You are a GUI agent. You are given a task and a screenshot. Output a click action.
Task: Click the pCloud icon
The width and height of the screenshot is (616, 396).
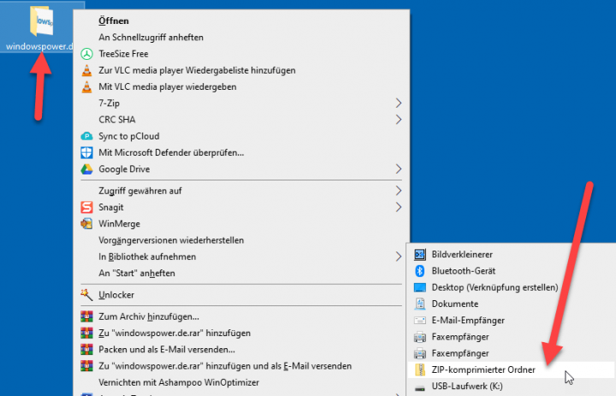(x=86, y=136)
